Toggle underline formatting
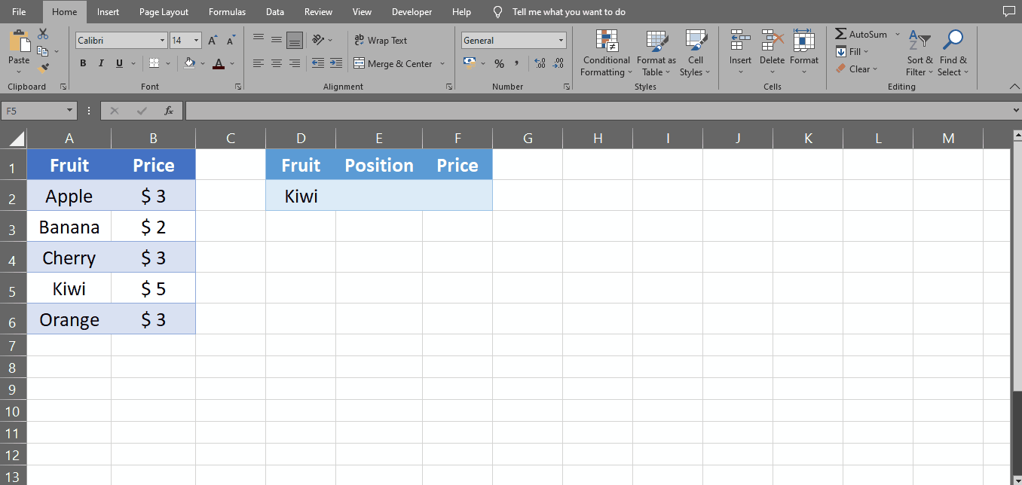 click(118, 63)
